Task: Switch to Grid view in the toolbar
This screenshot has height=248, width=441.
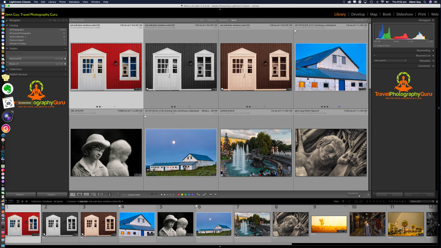Action: point(73,195)
